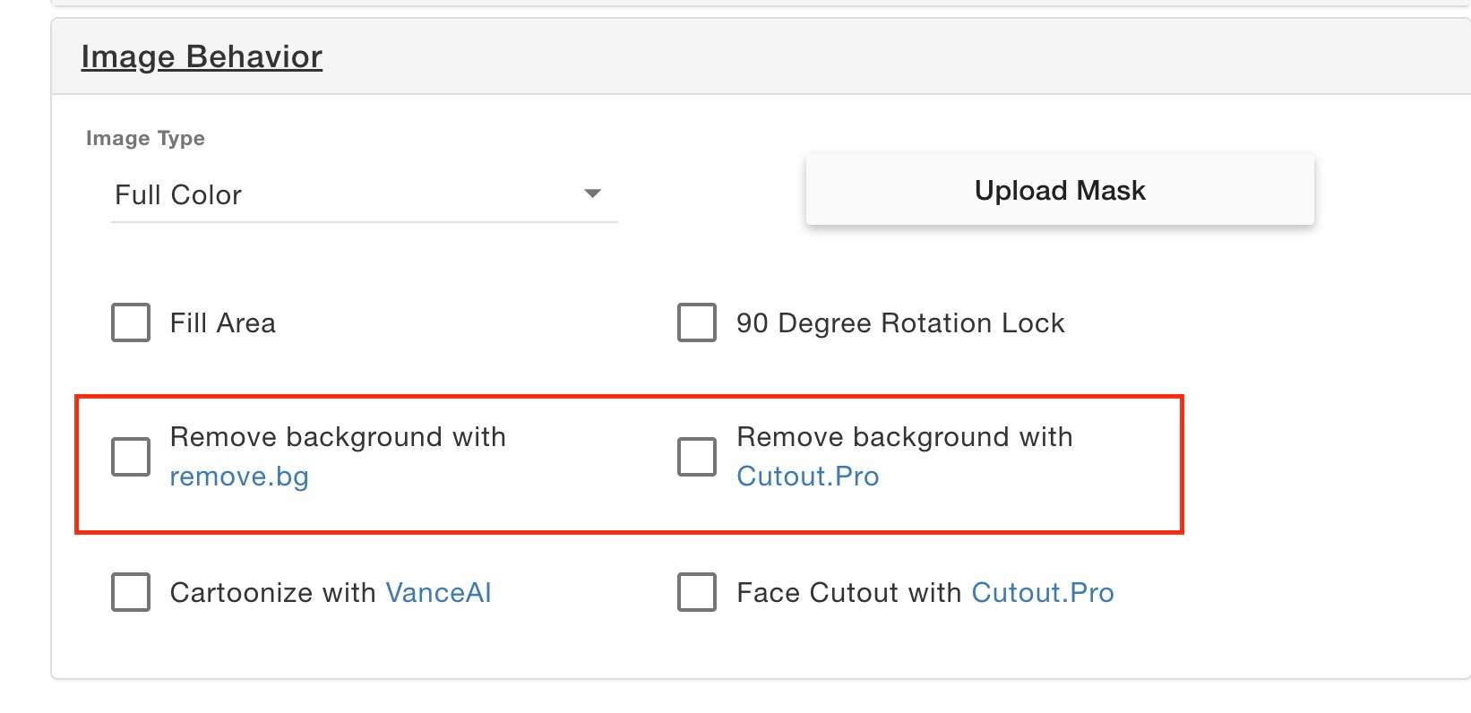The height and width of the screenshot is (713, 1471).
Task: Check the remove.bg background removal box
Action: coord(131,457)
